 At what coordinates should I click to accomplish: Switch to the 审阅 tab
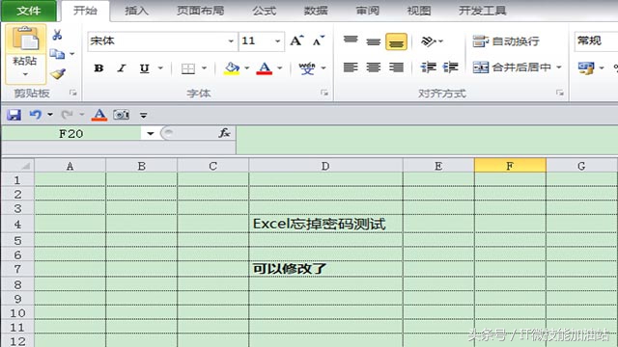coord(367,11)
